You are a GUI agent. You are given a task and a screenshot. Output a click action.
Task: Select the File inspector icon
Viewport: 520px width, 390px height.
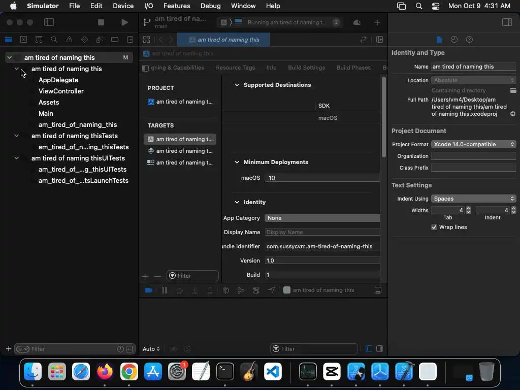click(439, 40)
